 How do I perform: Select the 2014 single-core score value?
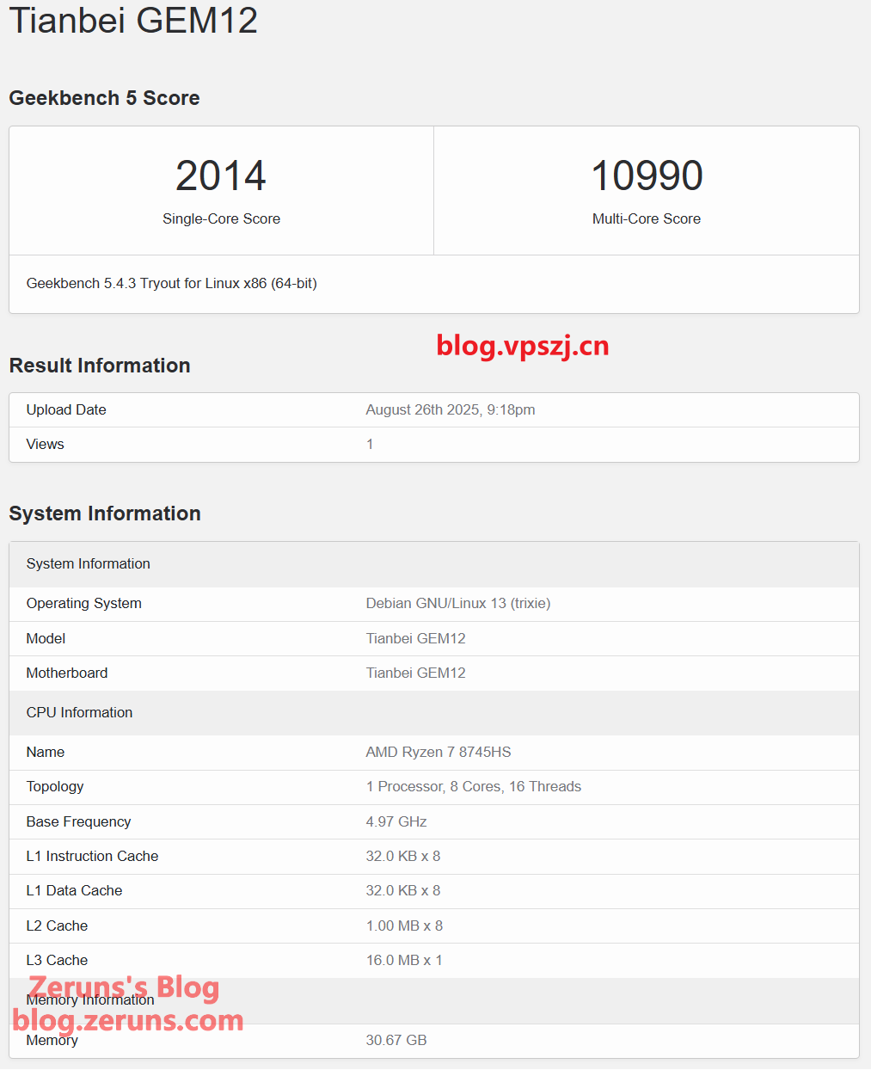[x=221, y=175]
